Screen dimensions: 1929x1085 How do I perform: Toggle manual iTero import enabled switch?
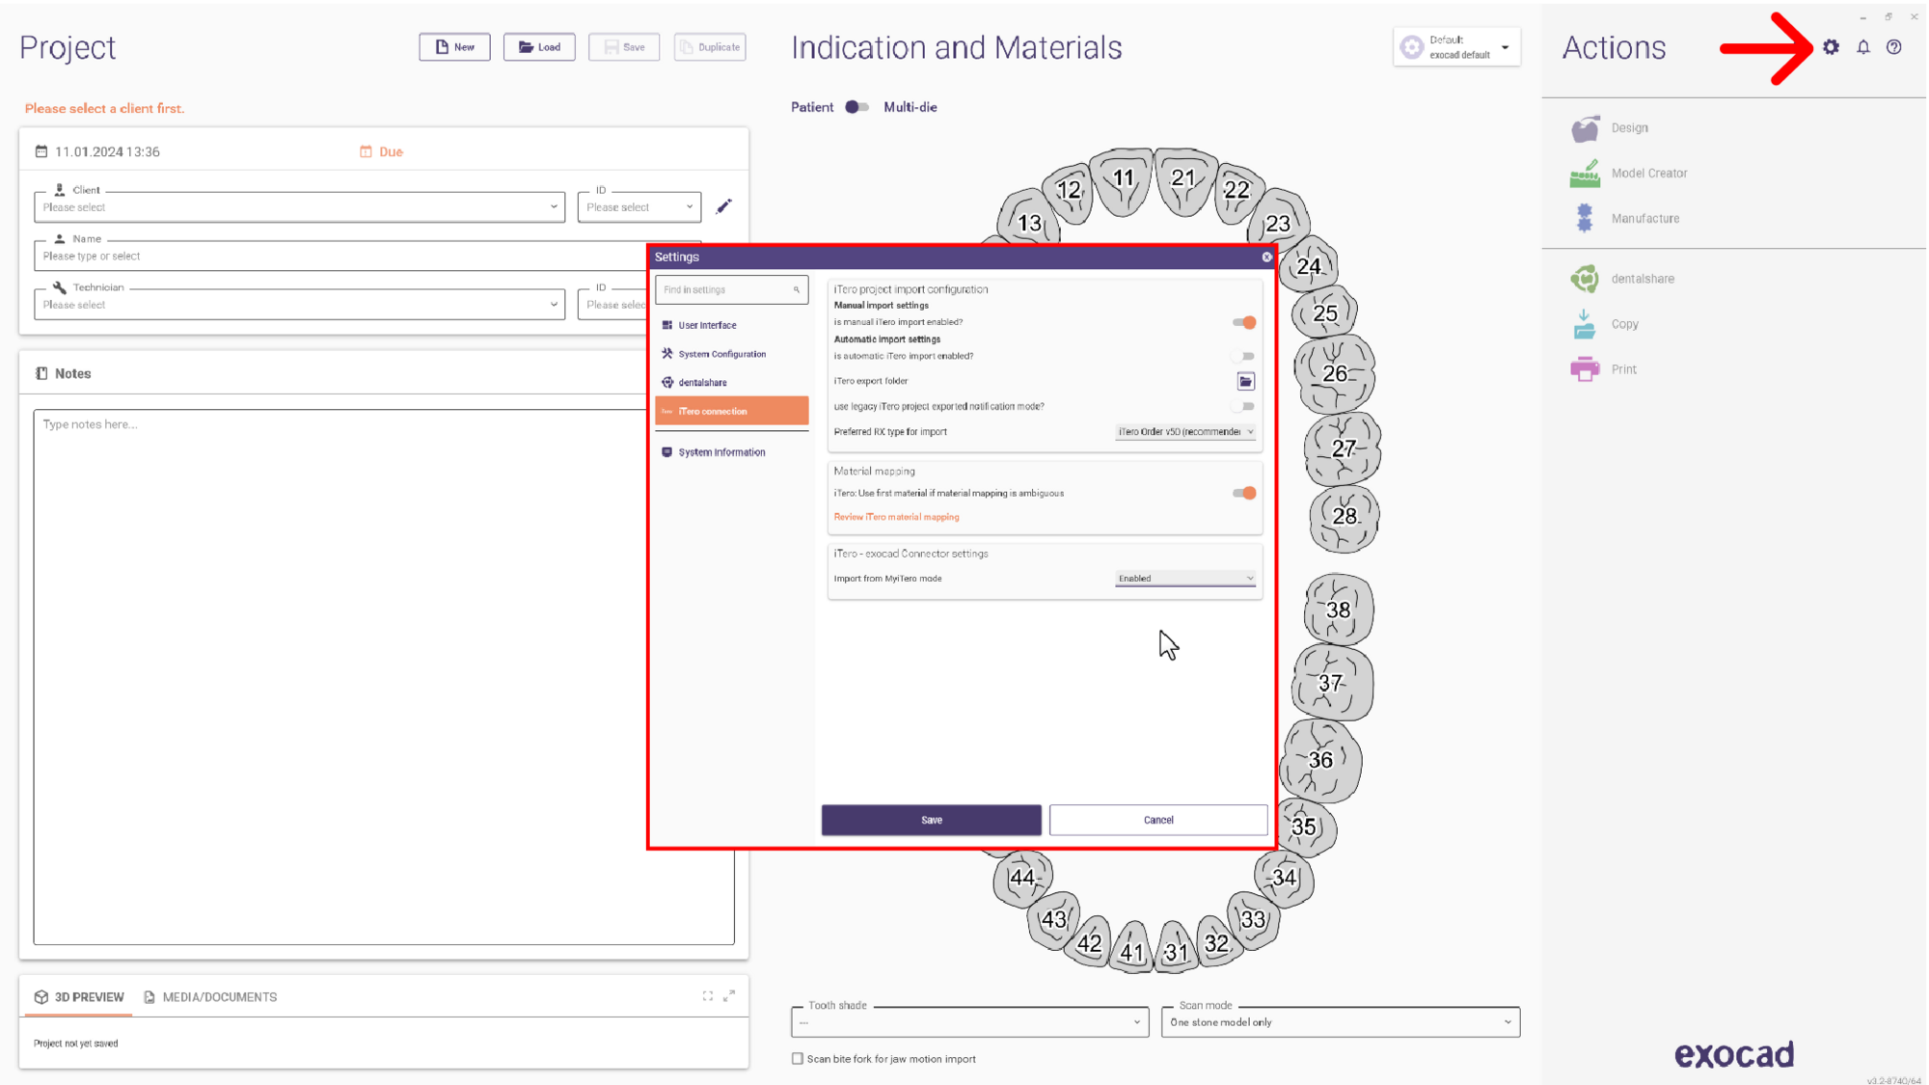[1244, 322]
